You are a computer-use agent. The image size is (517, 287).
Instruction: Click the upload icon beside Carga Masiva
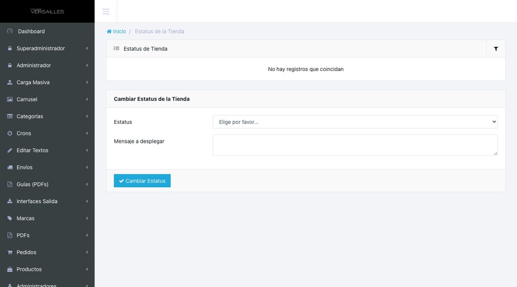(x=10, y=82)
